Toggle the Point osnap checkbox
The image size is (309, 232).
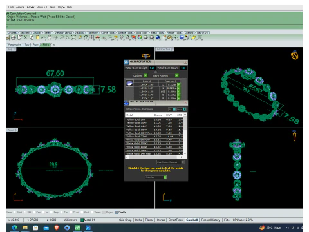[15, 213]
